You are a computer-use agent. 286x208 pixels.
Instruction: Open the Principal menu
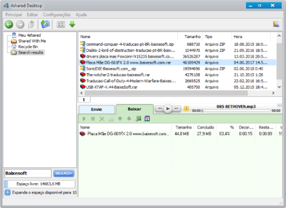[13, 14]
